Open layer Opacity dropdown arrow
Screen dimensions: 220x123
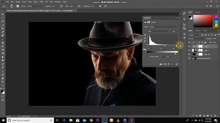coord(218,39)
